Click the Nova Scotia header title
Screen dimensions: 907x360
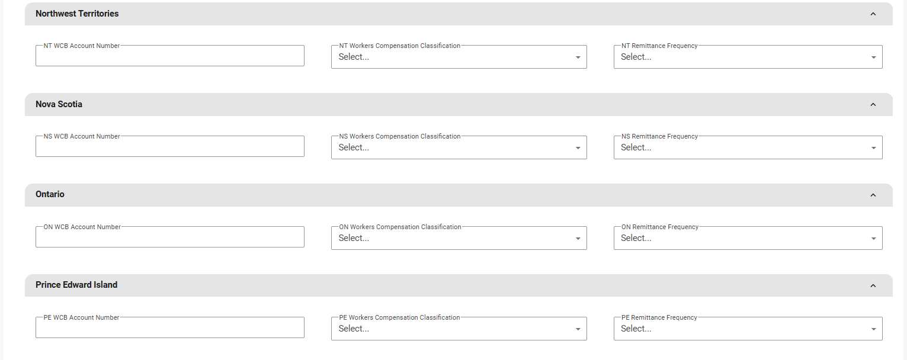click(x=59, y=104)
